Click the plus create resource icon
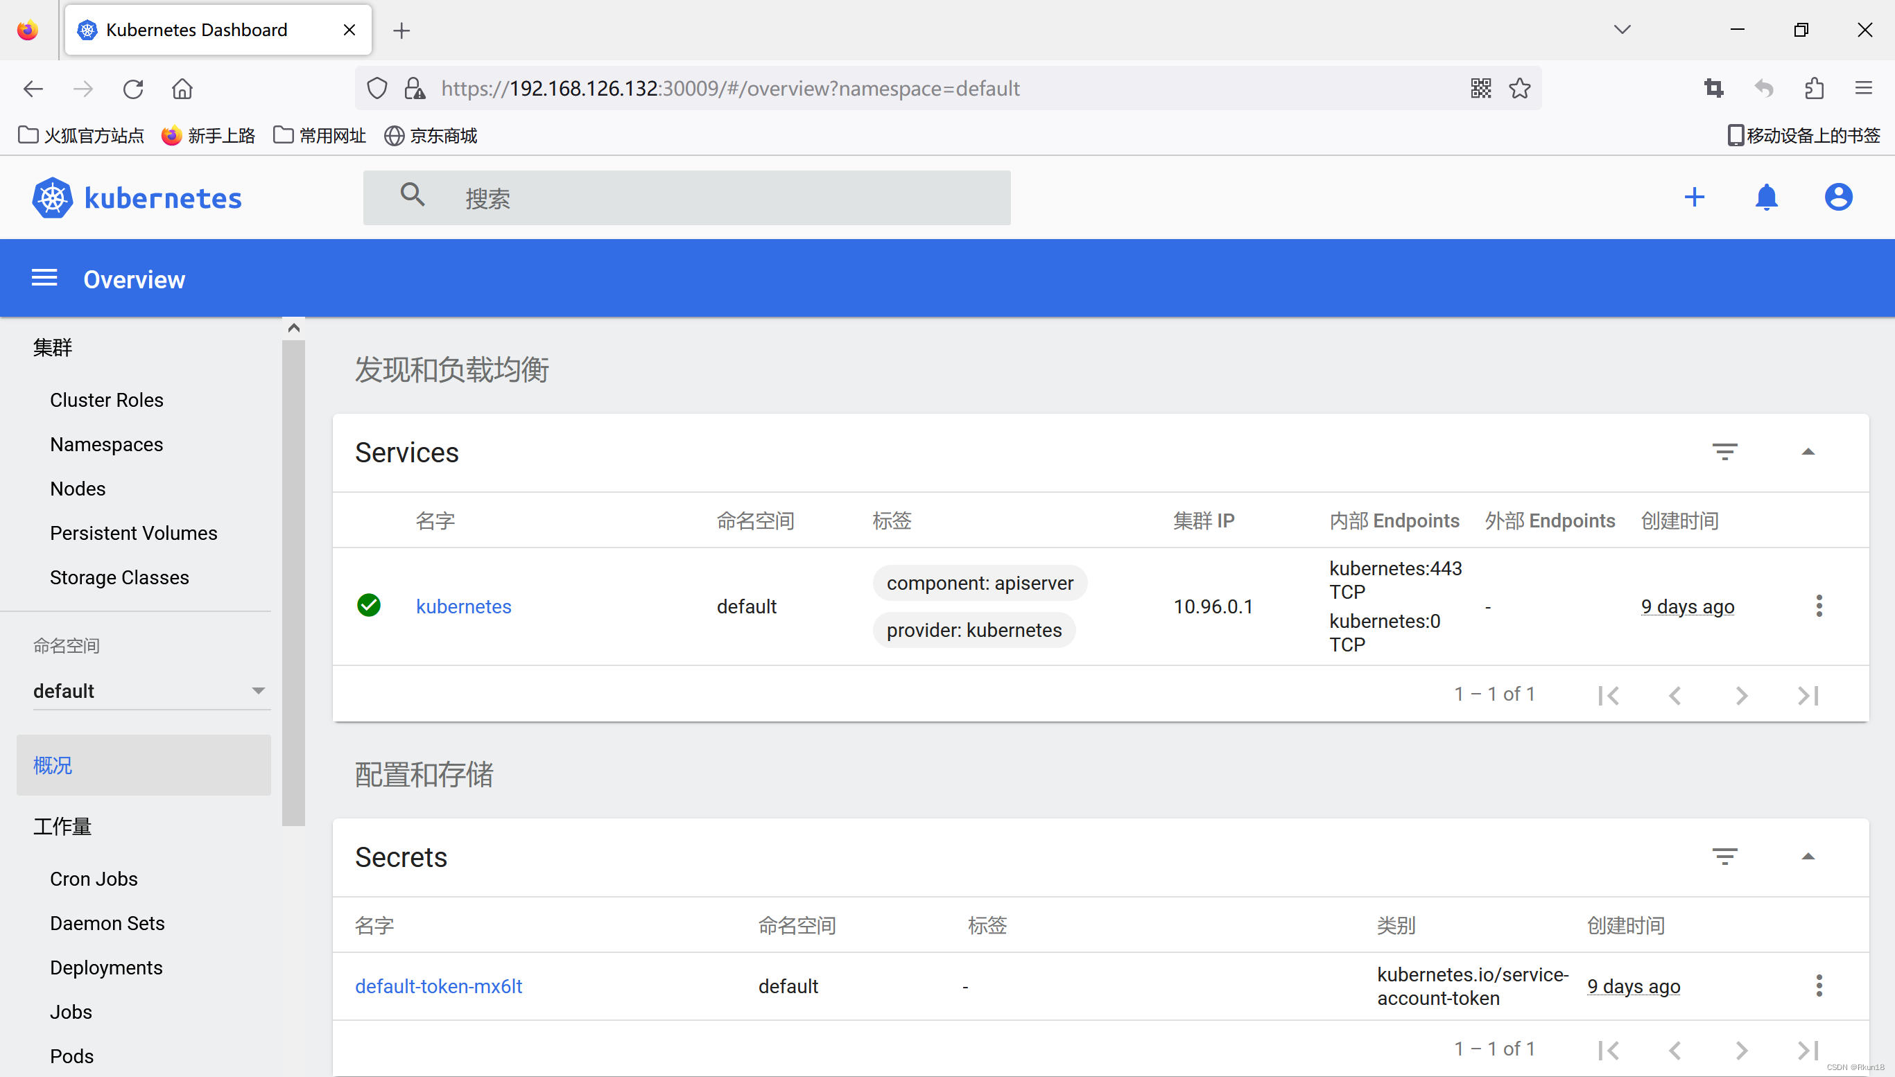The height and width of the screenshot is (1077, 1895). (1695, 197)
